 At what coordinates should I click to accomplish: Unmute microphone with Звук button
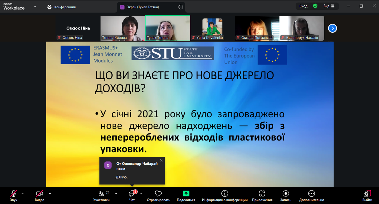[x=14, y=194]
